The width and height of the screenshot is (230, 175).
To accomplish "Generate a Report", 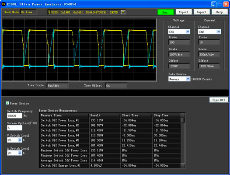I will pos(202,12).
